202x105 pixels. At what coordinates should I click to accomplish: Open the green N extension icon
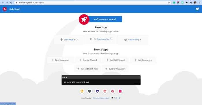[182, 3]
